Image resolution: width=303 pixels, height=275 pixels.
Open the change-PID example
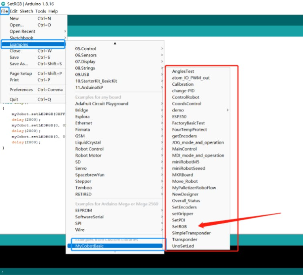click(198, 91)
